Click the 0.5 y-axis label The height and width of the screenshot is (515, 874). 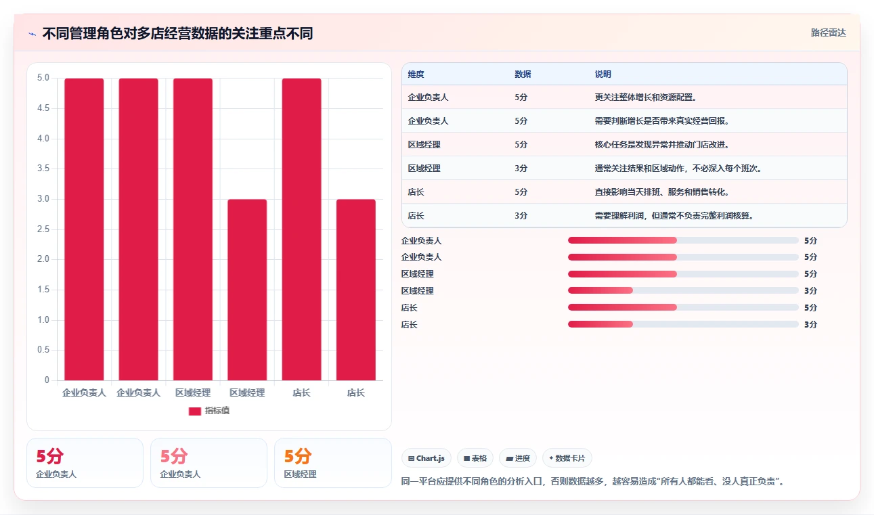(x=43, y=350)
